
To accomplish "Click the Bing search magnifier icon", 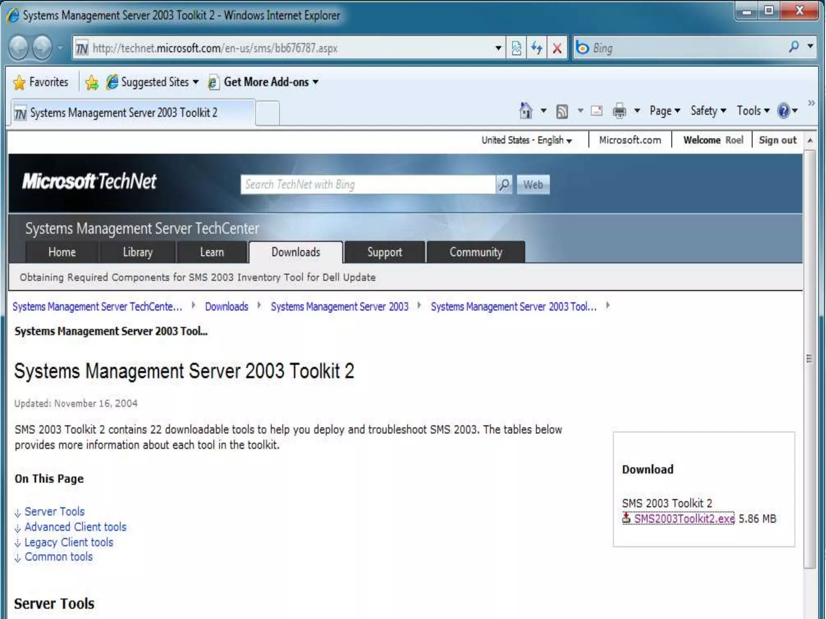I will coord(794,47).
